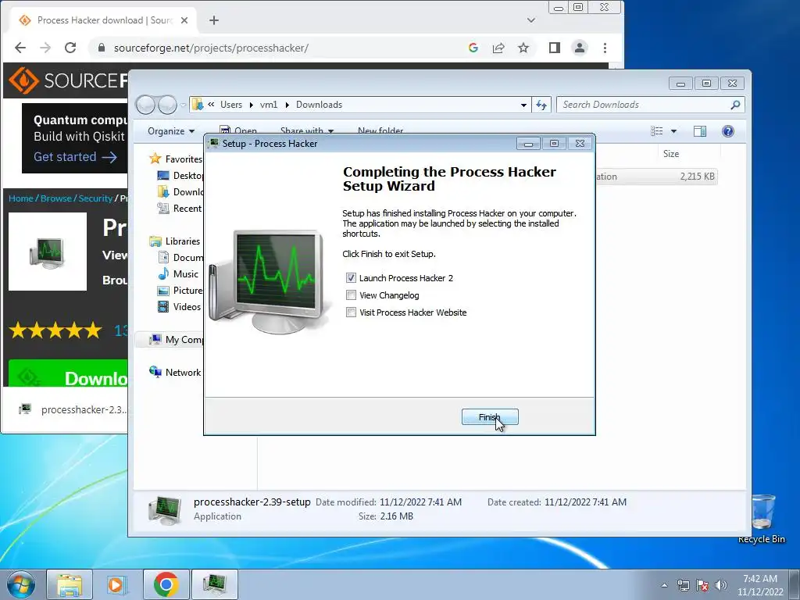This screenshot has width=800, height=600.
Task: Click the Finish button in Setup wizard
Action: coord(490,417)
